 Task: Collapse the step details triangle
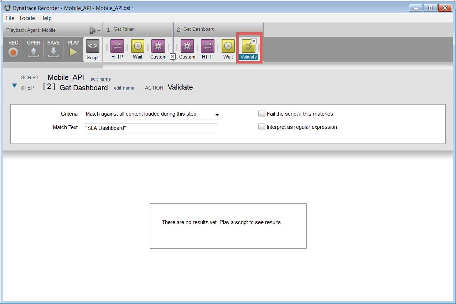(x=14, y=86)
